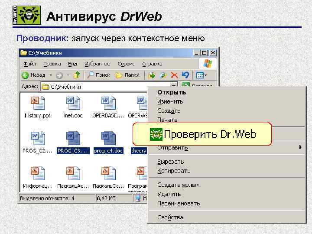Click the Copy To folder icon

(x=163, y=75)
